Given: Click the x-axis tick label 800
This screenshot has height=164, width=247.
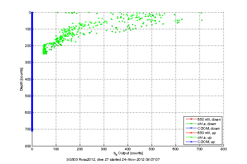Looking at the screenshot, I should click(223, 149).
